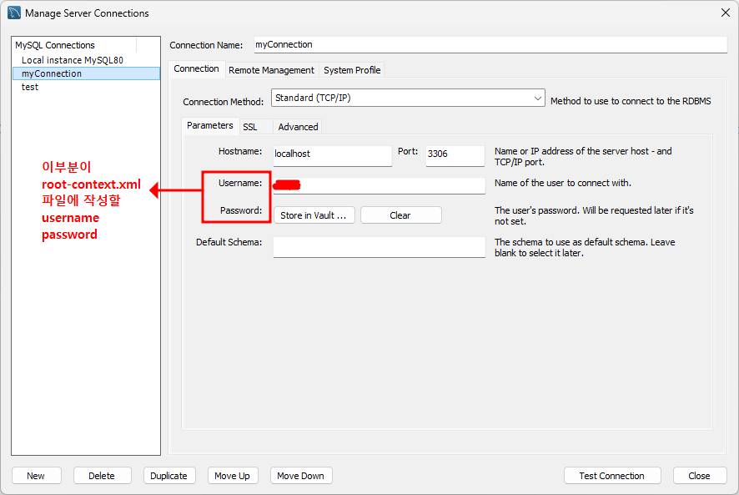This screenshot has height=495, width=739.
Task: Open the Remote Management tab
Action: point(271,70)
